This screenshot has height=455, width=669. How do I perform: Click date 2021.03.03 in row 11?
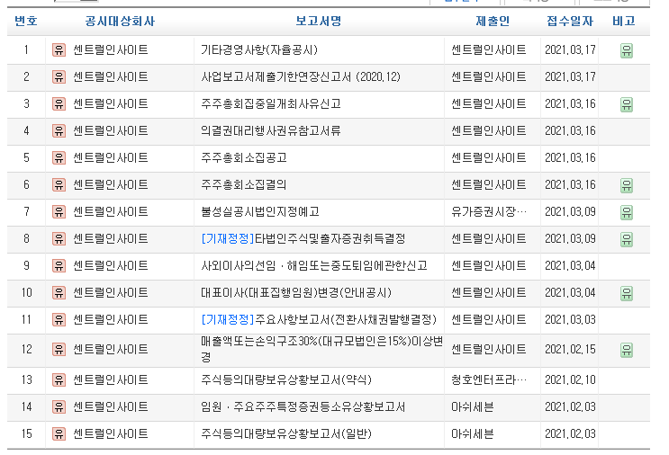(570, 319)
